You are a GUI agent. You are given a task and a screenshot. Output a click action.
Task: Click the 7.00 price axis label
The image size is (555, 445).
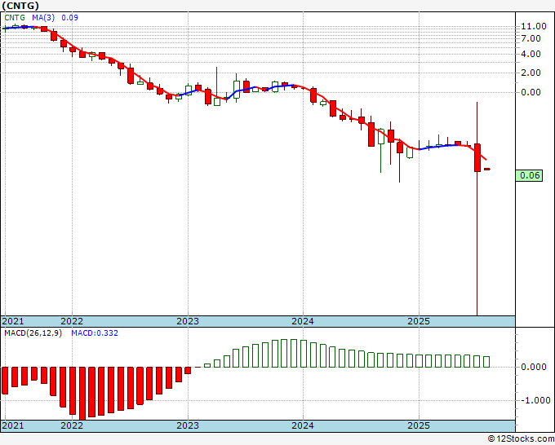pyautogui.click(x=531, y=38)
